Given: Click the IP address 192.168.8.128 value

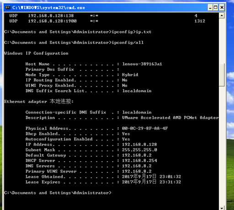Looking at the screenshot, I should [139, 144].
